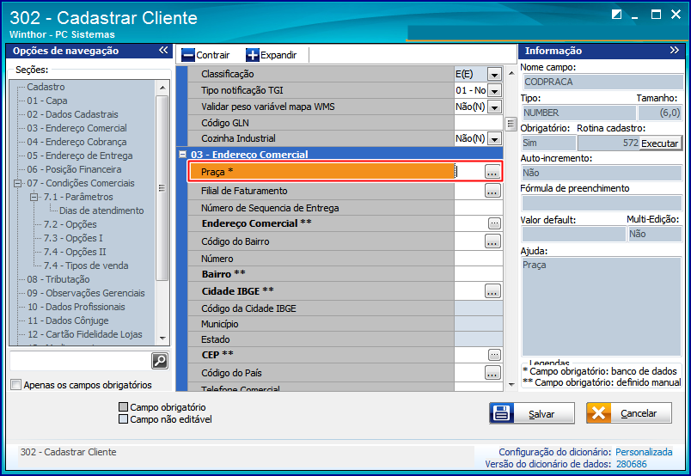The image size is (691, 476).
Task: Go to 09 - Observações Gerenciais section
Action: 85,293
